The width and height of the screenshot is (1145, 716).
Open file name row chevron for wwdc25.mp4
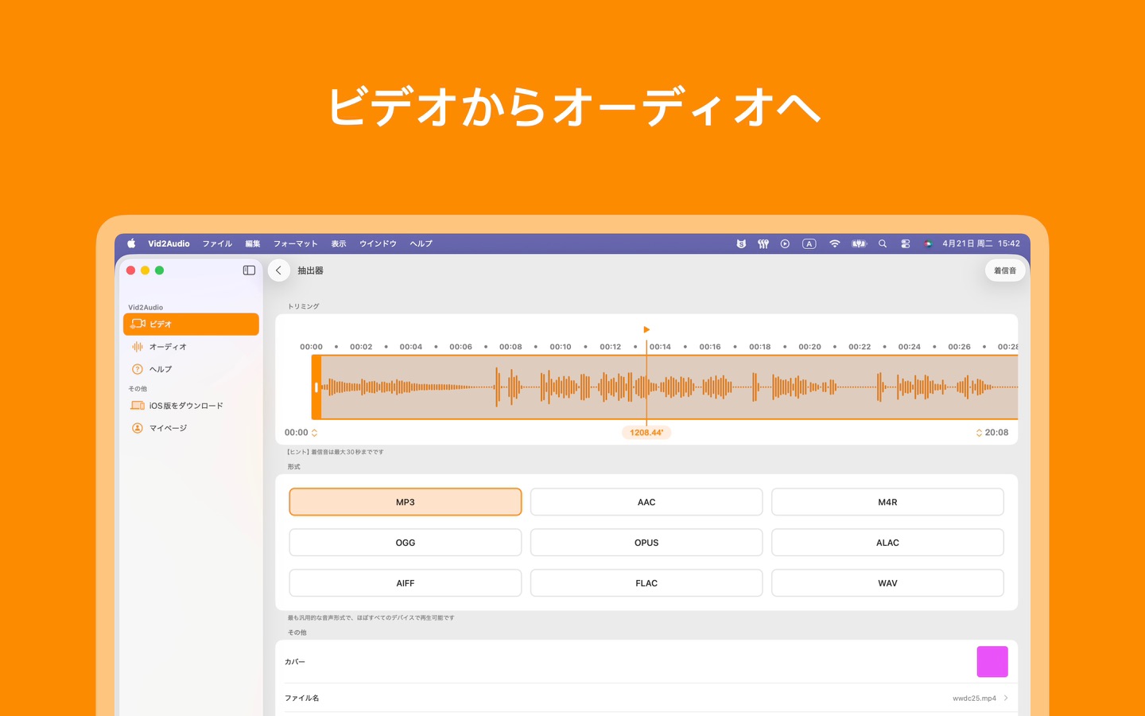[x=1006, y=698]
